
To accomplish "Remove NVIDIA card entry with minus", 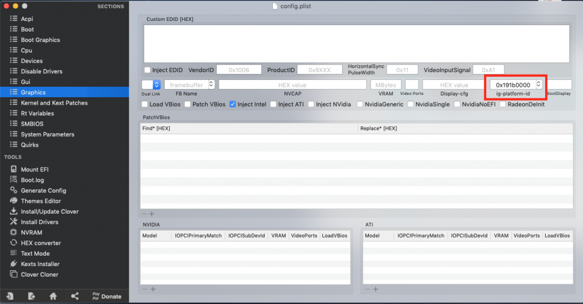I will [145, 289].
